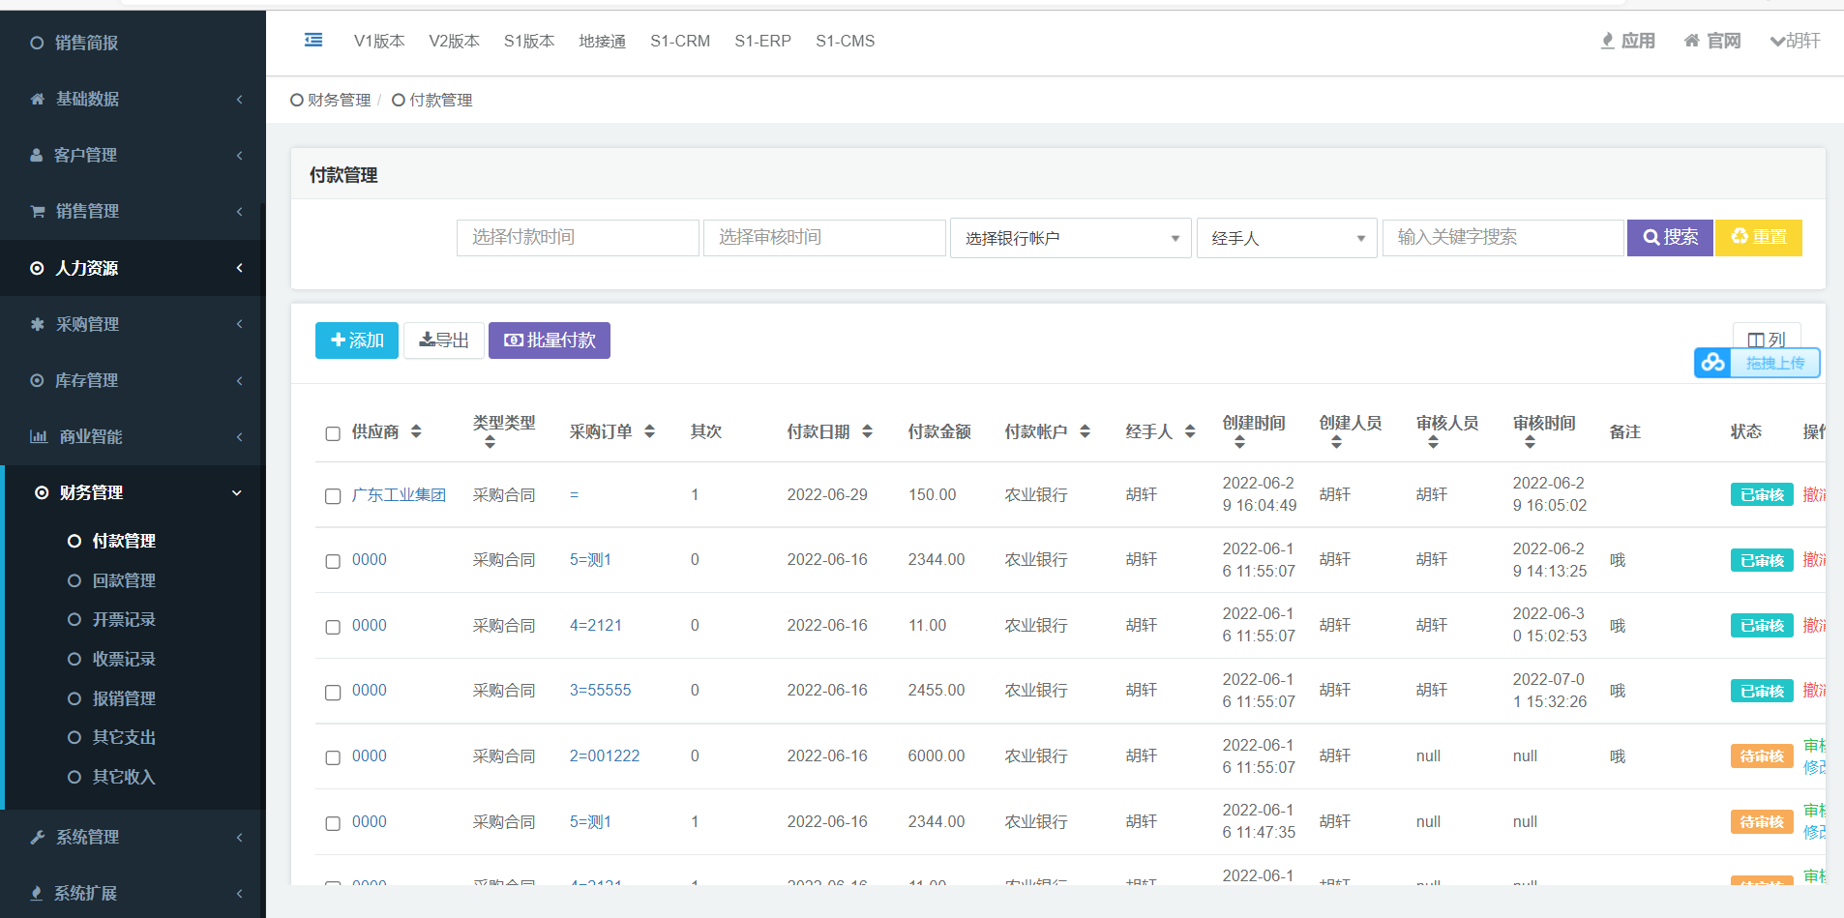Viewport: 1844px width, 918px height.
Task: Sort by 经手人 using its sort arrows
Action: click(x=1190, y=431)
